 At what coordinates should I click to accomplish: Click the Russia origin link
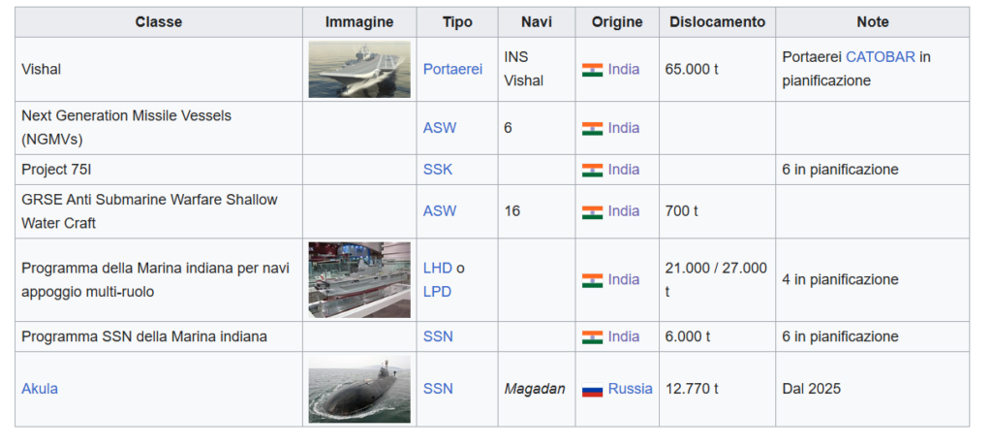(631, 389)
